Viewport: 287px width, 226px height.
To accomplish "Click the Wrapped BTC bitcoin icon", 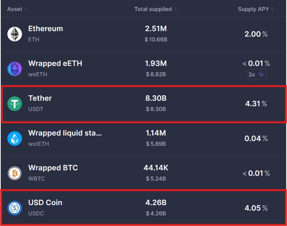I will tap(15, 173).
